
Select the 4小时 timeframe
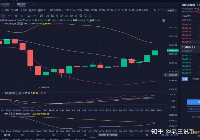138,10
